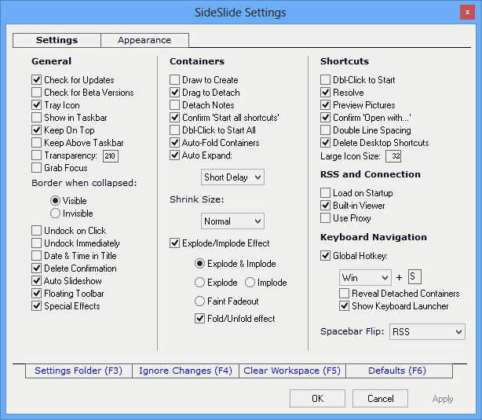Enable Double Line Spacing option
482x420 pixels.
click(326, 130)
